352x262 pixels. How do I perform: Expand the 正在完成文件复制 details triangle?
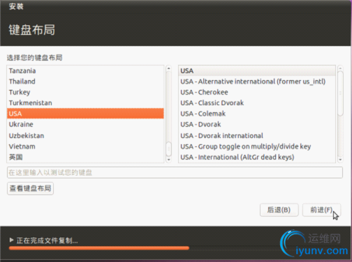pos(11,240)
